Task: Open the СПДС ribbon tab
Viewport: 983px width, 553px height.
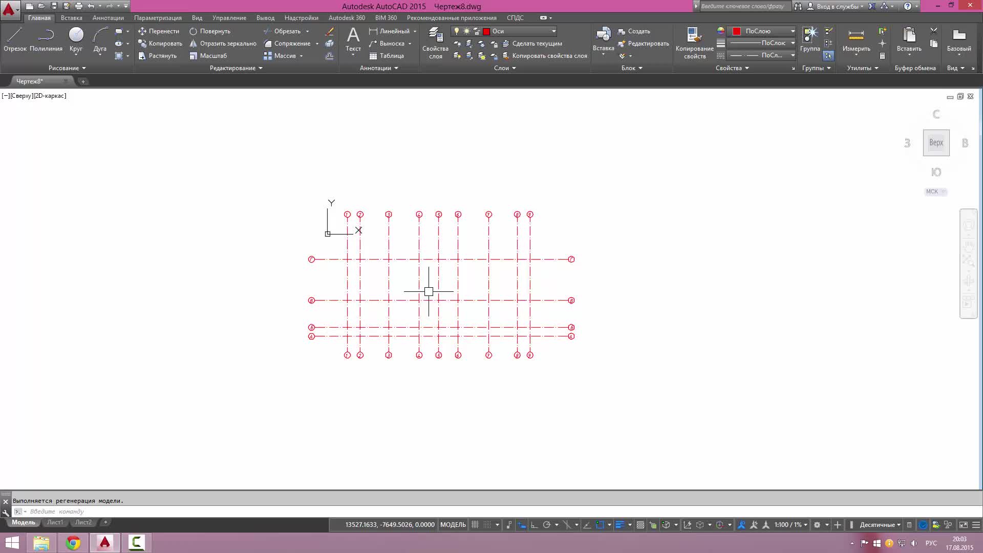Action: coord(515,18)
